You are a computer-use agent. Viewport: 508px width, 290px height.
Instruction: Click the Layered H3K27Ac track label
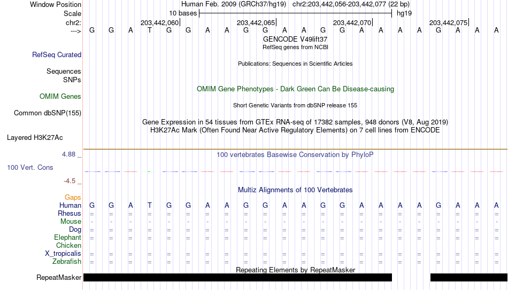click(35, 138)
